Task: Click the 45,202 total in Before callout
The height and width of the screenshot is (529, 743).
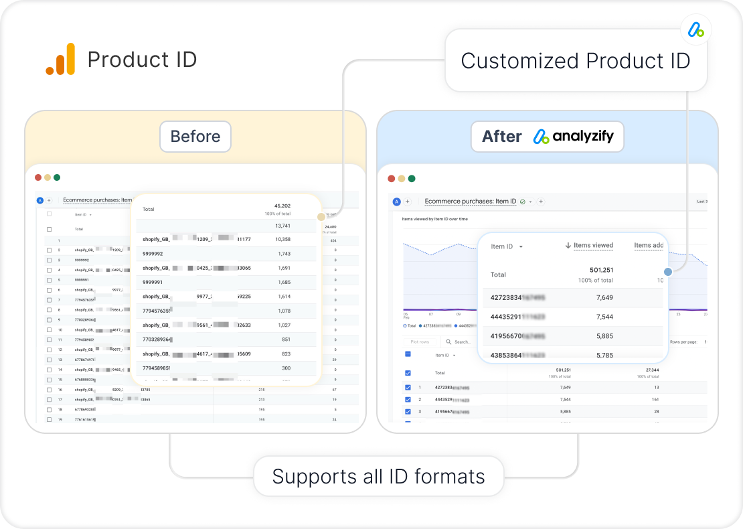Action: [282, 206]
